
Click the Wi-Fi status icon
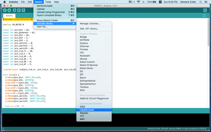(138, 2)
